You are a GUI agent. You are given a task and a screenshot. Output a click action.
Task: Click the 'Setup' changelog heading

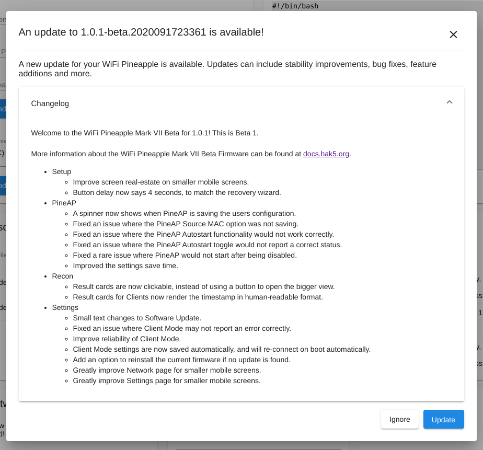pyautogui.click(x=61, y=171)
